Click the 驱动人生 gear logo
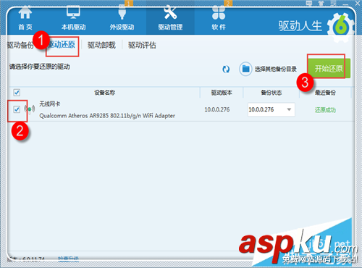The image size is (362, 268). (x=340, y=27)
